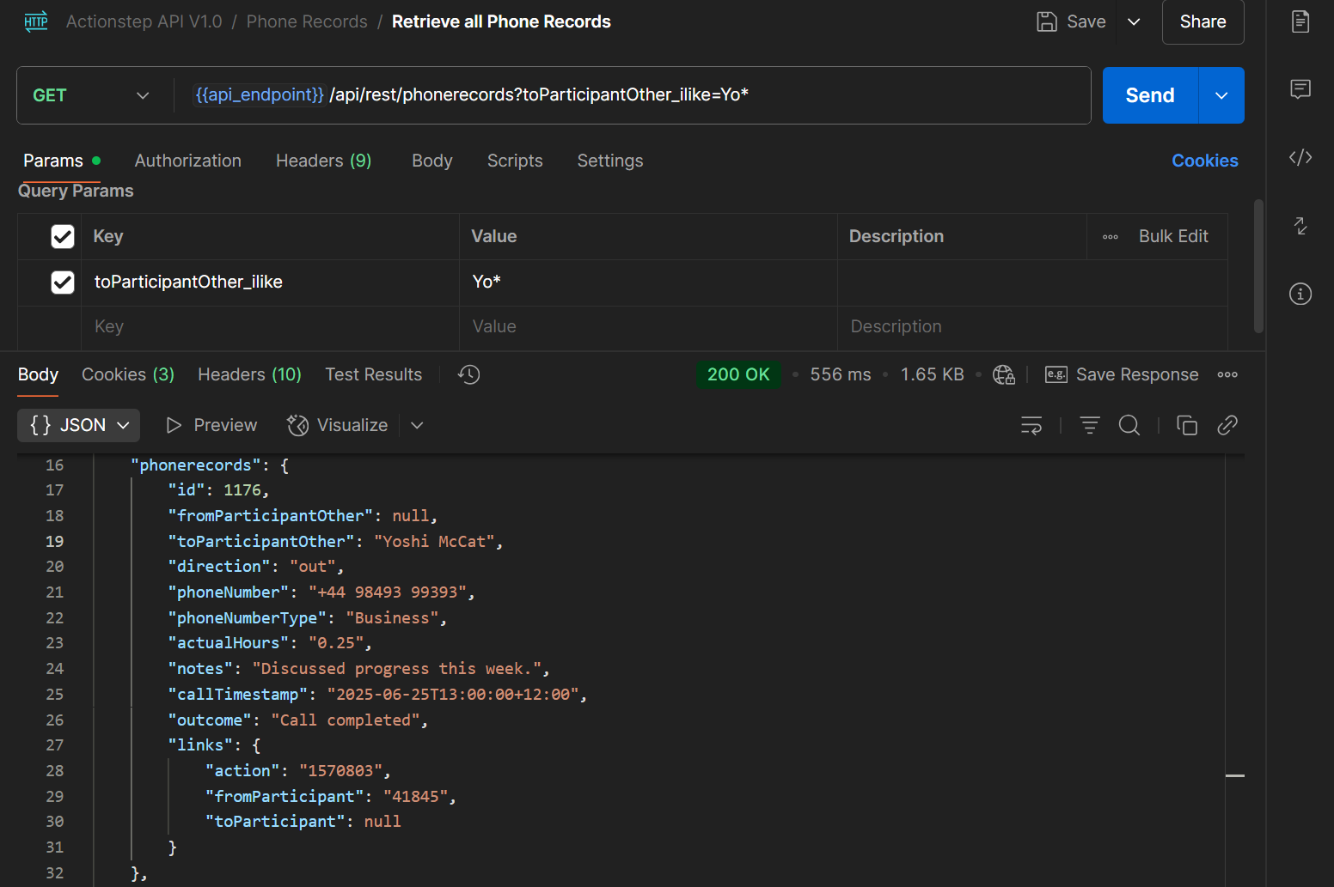Select the response Body tab
Image resolution: width=1334 pixels, height=887 pixels.
coord(38,374)
